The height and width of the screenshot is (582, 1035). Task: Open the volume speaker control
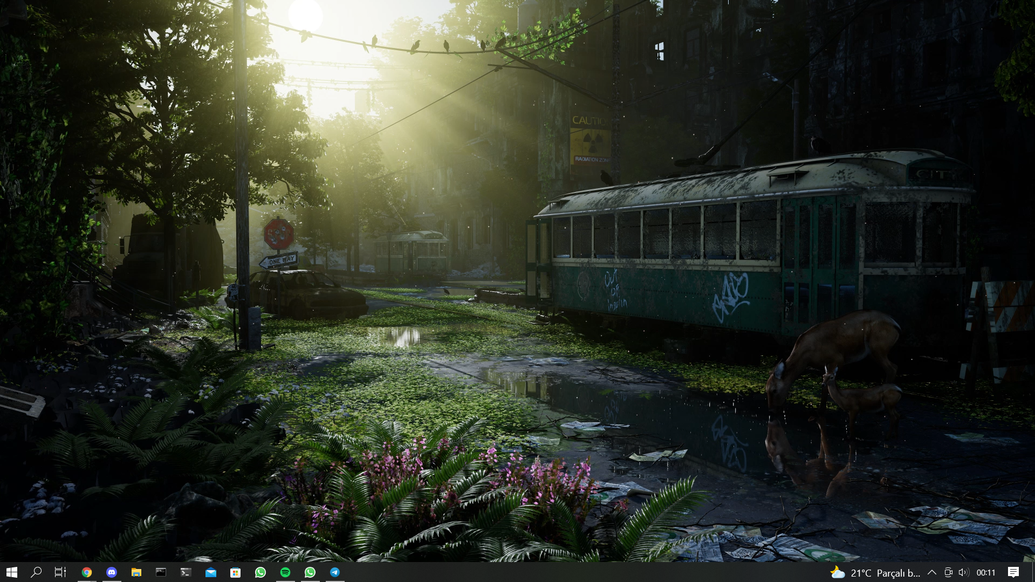pyautogui.click(x=964, y=573)
